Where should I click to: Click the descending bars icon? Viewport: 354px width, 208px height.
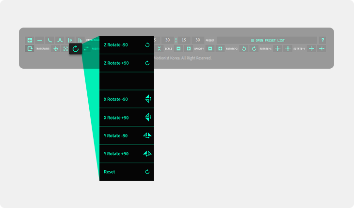(x=80, y=40)
